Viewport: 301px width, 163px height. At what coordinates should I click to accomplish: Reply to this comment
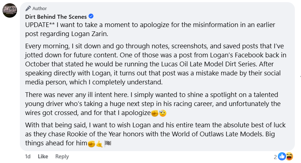(62, 157)
